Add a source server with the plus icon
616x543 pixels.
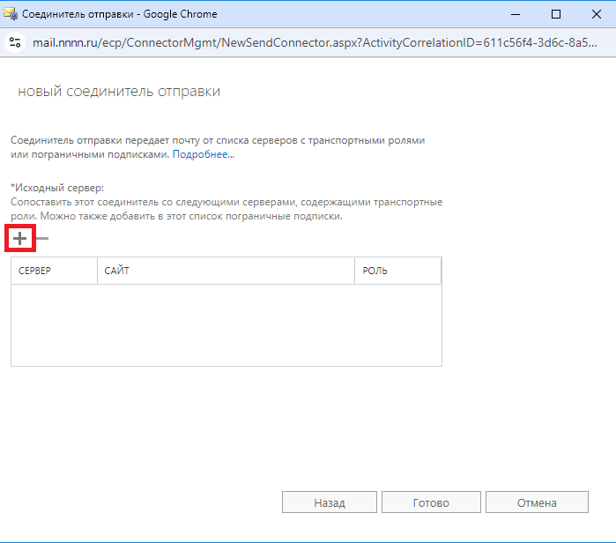(19, 238)
